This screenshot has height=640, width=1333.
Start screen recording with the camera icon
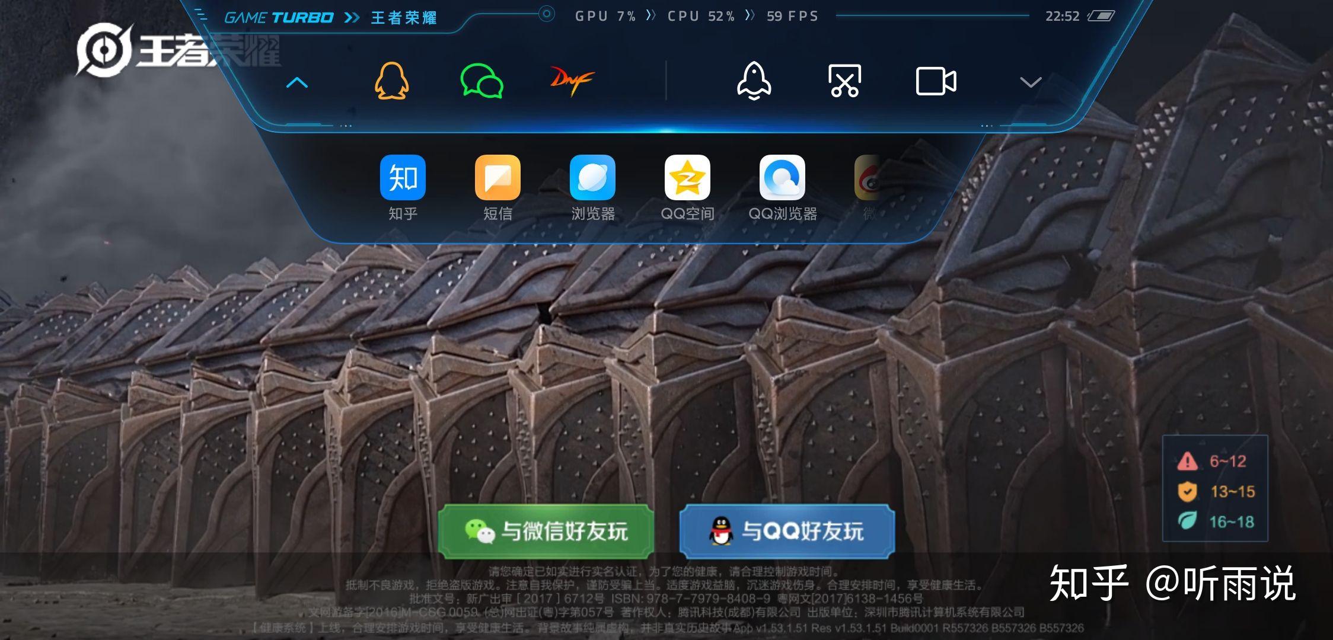(x=935, y=80)
